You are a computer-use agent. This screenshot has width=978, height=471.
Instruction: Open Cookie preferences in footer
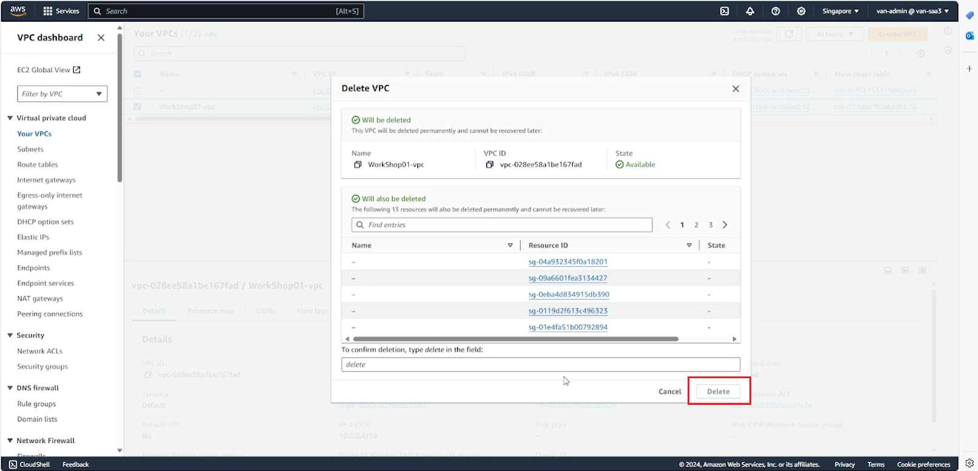tap(924, 464)
